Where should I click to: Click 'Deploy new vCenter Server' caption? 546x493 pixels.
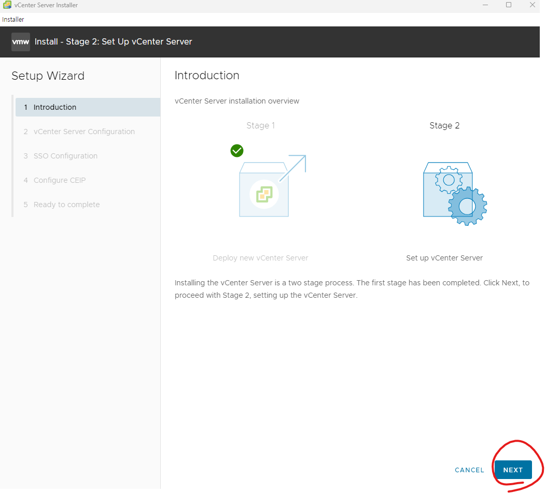coord(260,258)
